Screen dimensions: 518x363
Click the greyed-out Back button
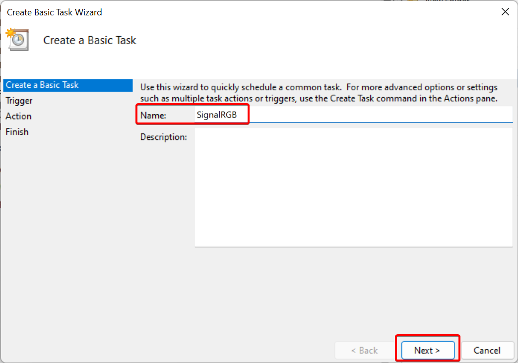[364, 350]
